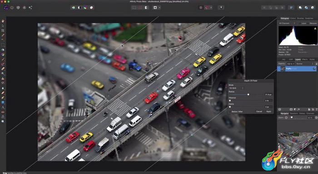Screen dimensions: 318x174
Task: Select the Rectangle shape tool
Action: coord(3,102)
